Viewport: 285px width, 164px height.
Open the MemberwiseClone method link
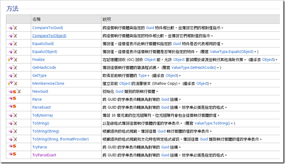point(48,83)
